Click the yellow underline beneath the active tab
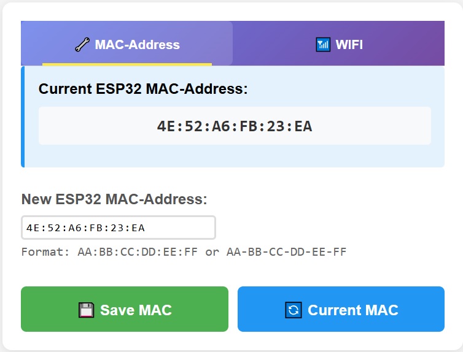The width and height of the screenshot is (463, 352). (127, 64)
